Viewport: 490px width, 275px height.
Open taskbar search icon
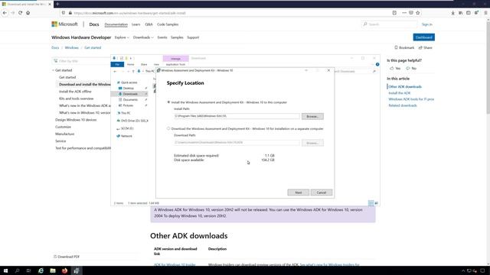coord(17,270)
